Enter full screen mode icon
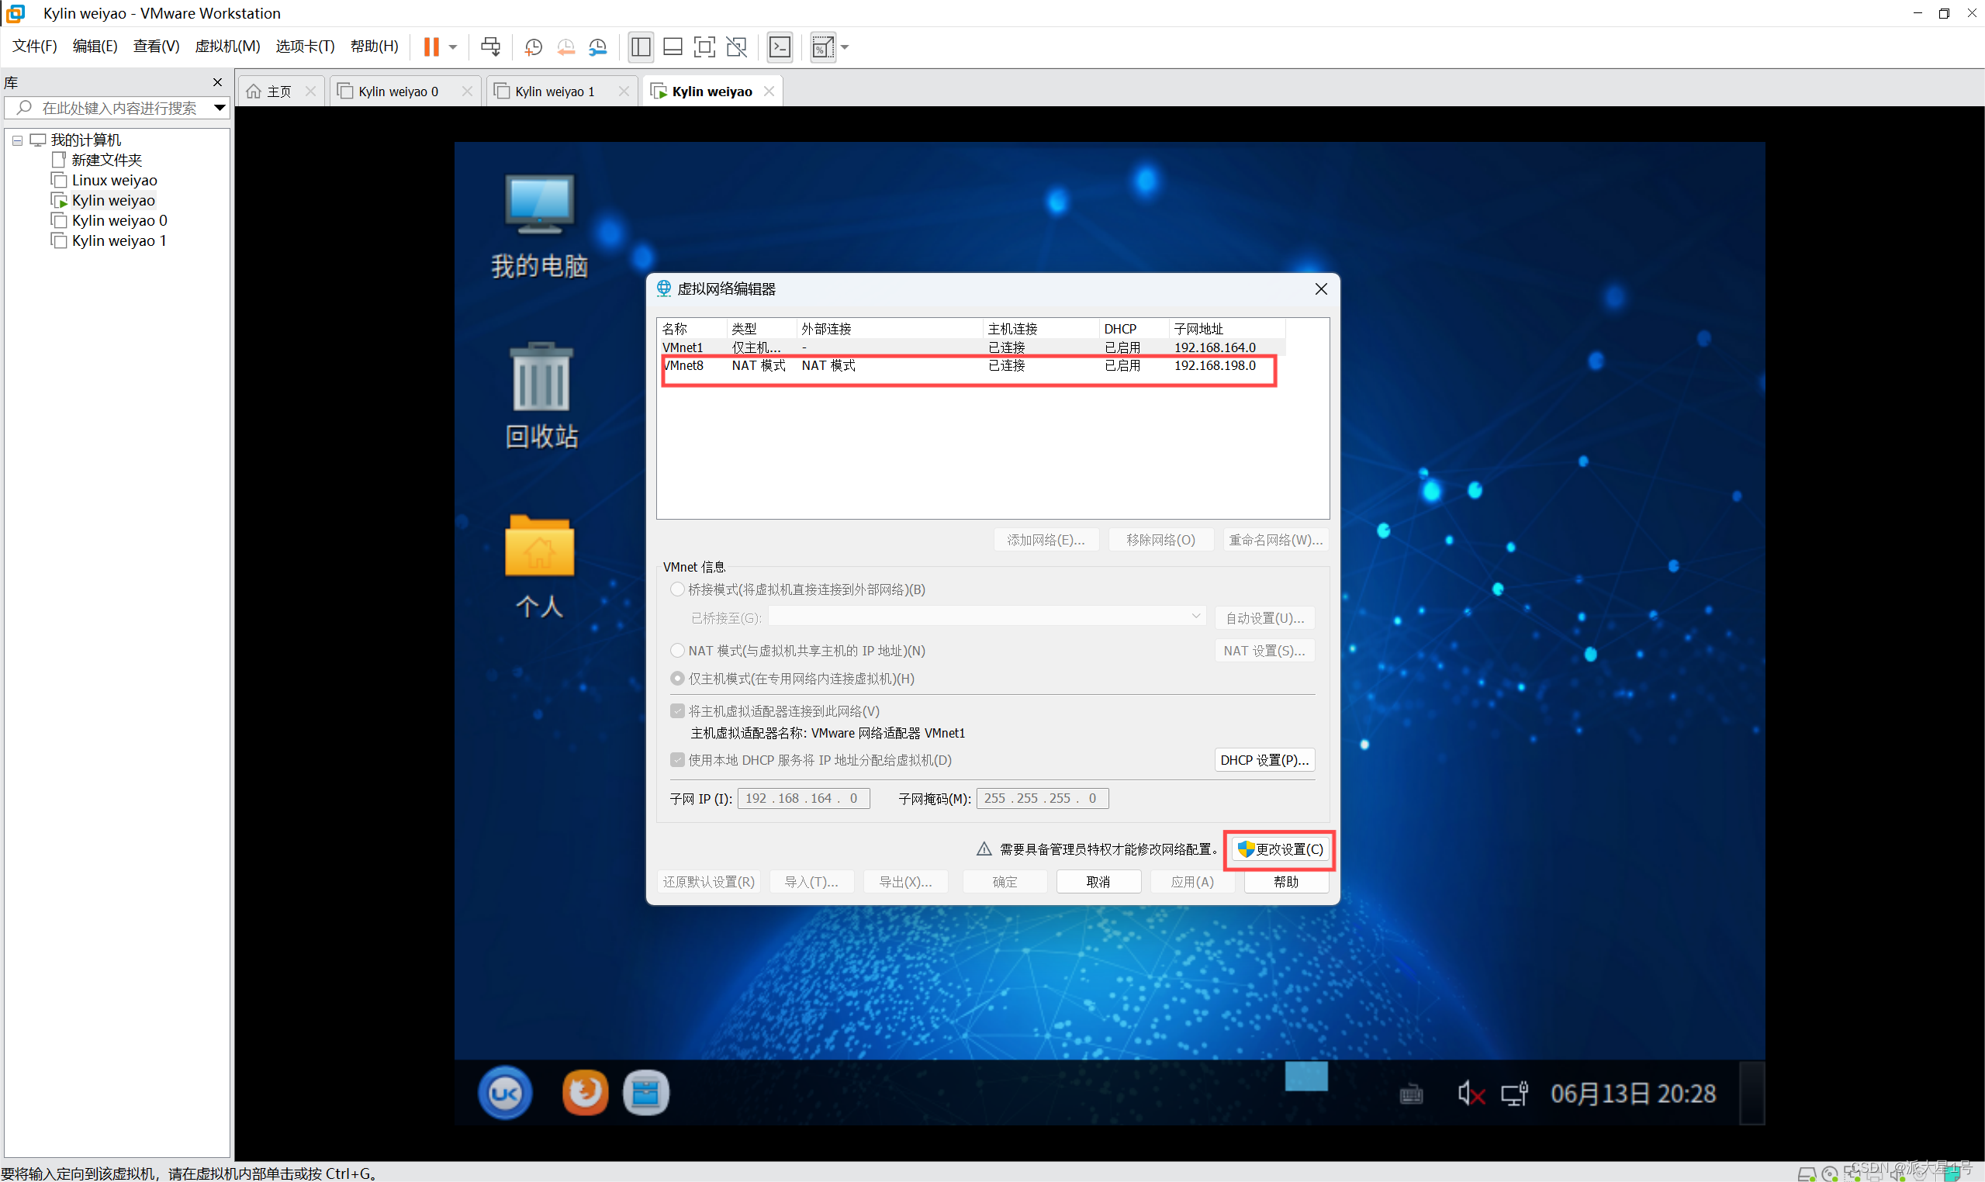1985x1182 pixels. point(704,47)
